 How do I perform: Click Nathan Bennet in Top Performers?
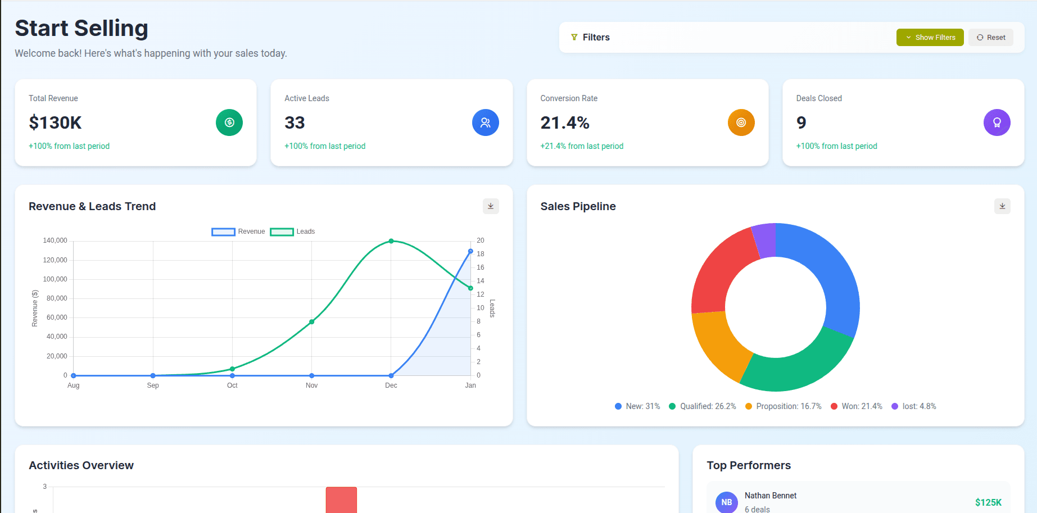pyautogui.click(x=770, y=495)
